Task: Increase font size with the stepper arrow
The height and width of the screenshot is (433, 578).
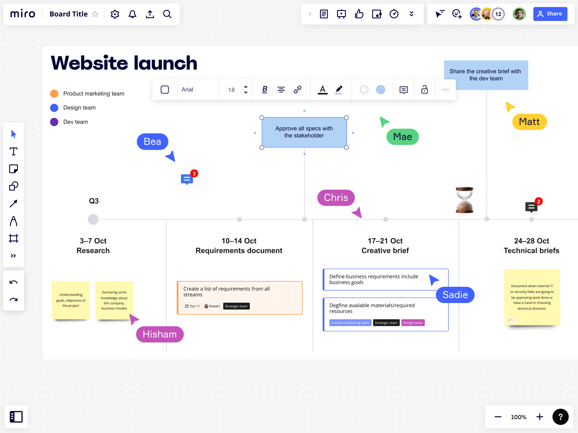Action: [x=245, y=87]
